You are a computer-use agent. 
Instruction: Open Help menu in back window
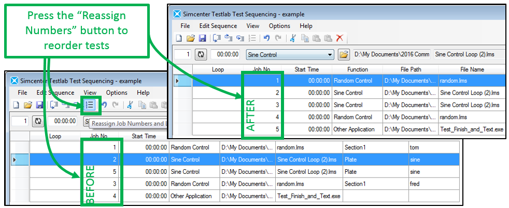[143, 93]
